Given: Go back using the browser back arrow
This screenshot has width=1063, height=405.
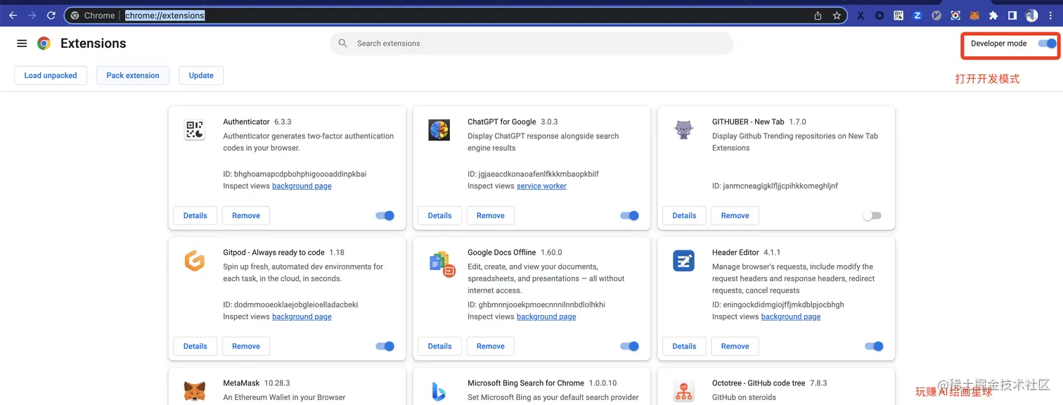Looking at the screenshot, I should click(x=13, y=15).
